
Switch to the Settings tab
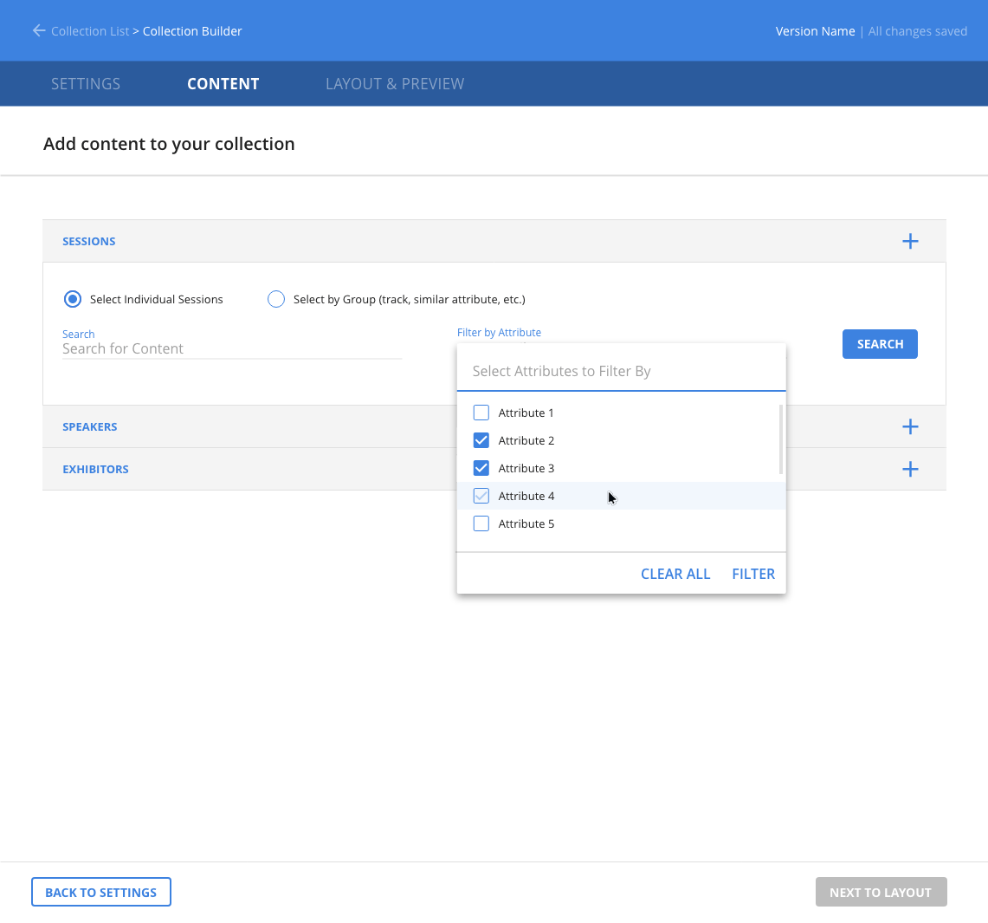tap(86, 84)
